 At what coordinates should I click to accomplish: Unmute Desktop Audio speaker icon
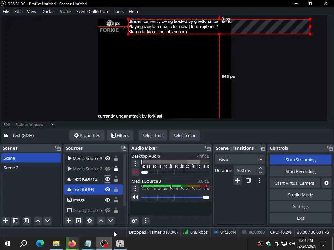click(x=135, y=172)
